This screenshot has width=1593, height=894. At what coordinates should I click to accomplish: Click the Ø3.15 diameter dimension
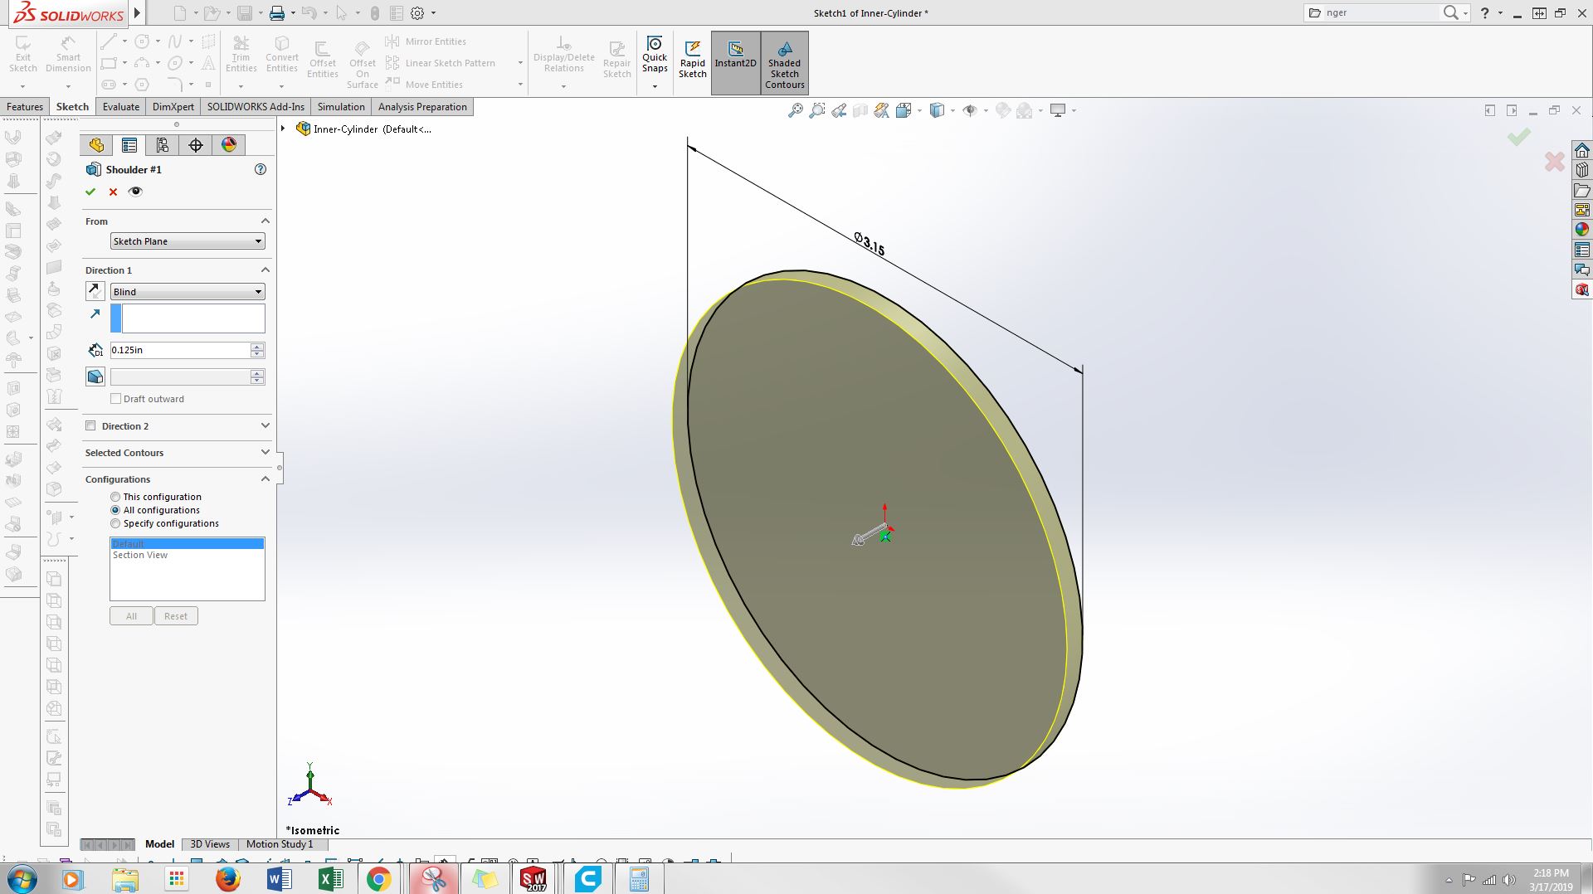tap(870, 244)
